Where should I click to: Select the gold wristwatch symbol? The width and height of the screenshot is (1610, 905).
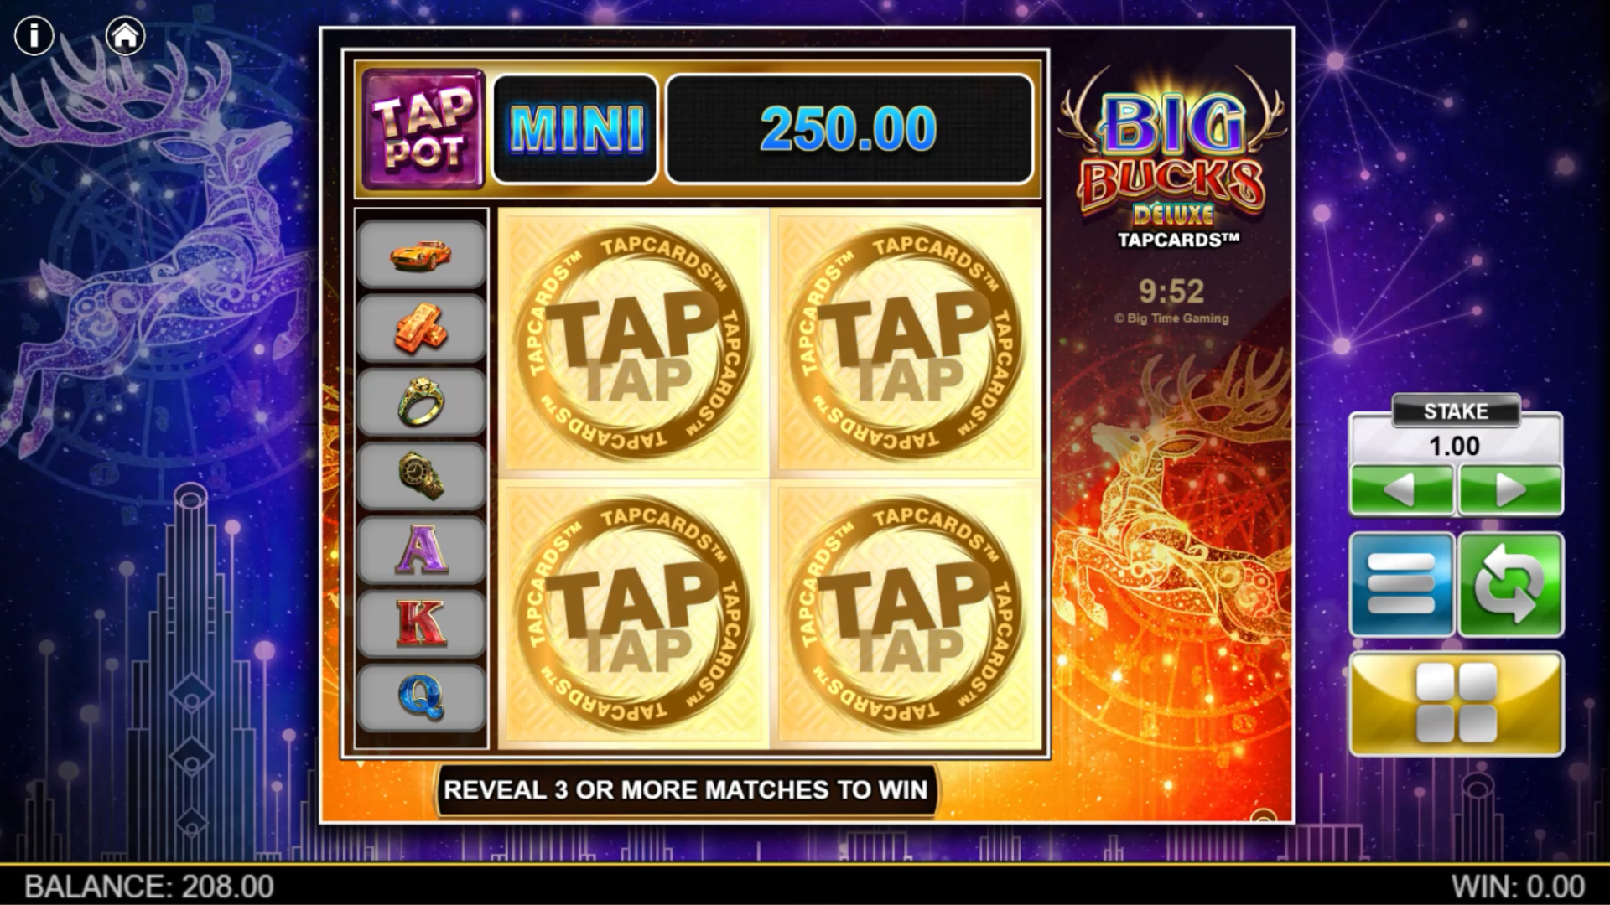click(421, 476)
